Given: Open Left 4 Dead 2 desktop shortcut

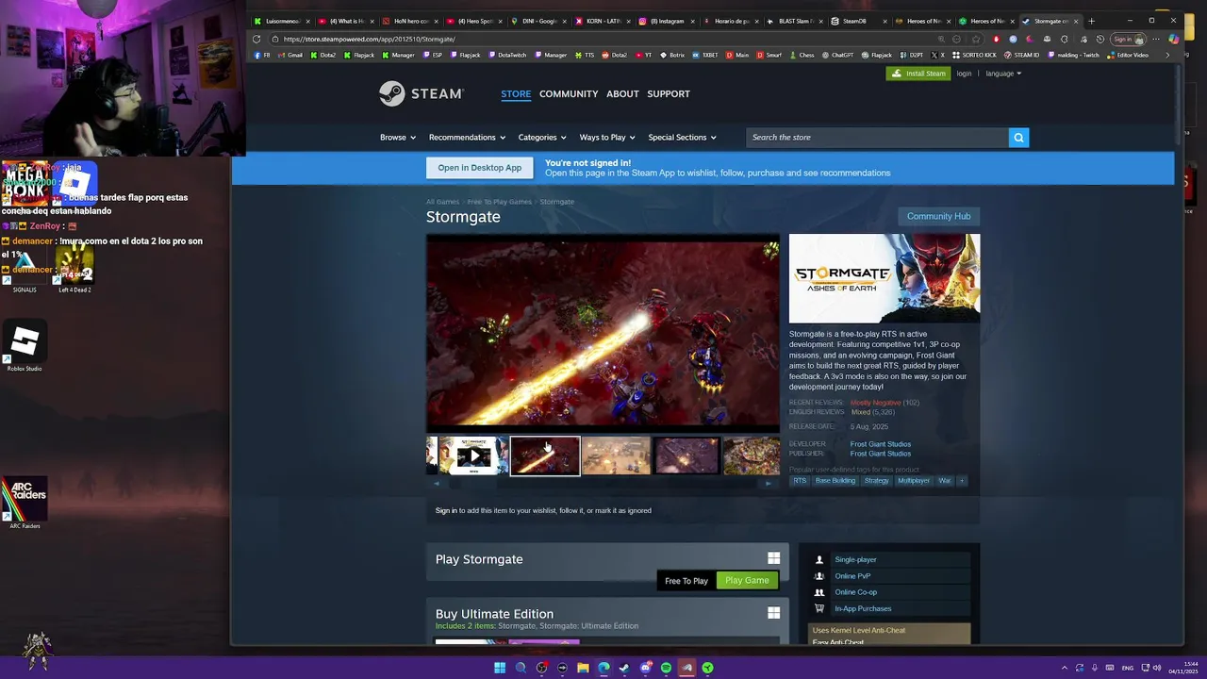Looking at the screenshot, I should click(74, 269).
